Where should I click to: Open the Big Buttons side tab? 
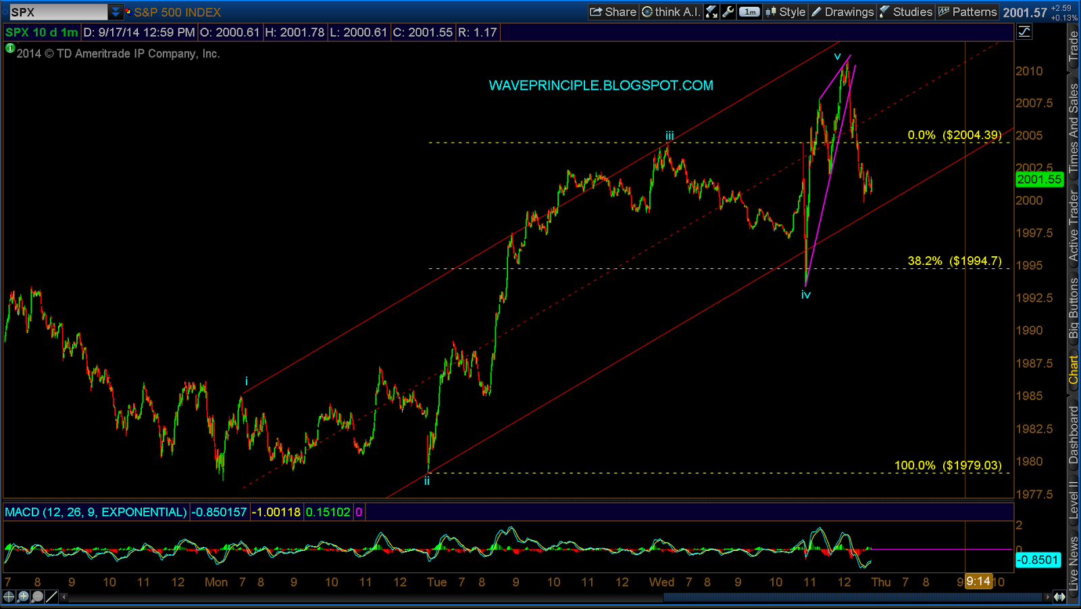click(x=1074, y=308)
